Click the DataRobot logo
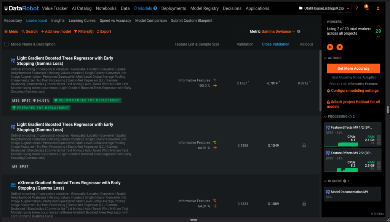 point(21,8)
